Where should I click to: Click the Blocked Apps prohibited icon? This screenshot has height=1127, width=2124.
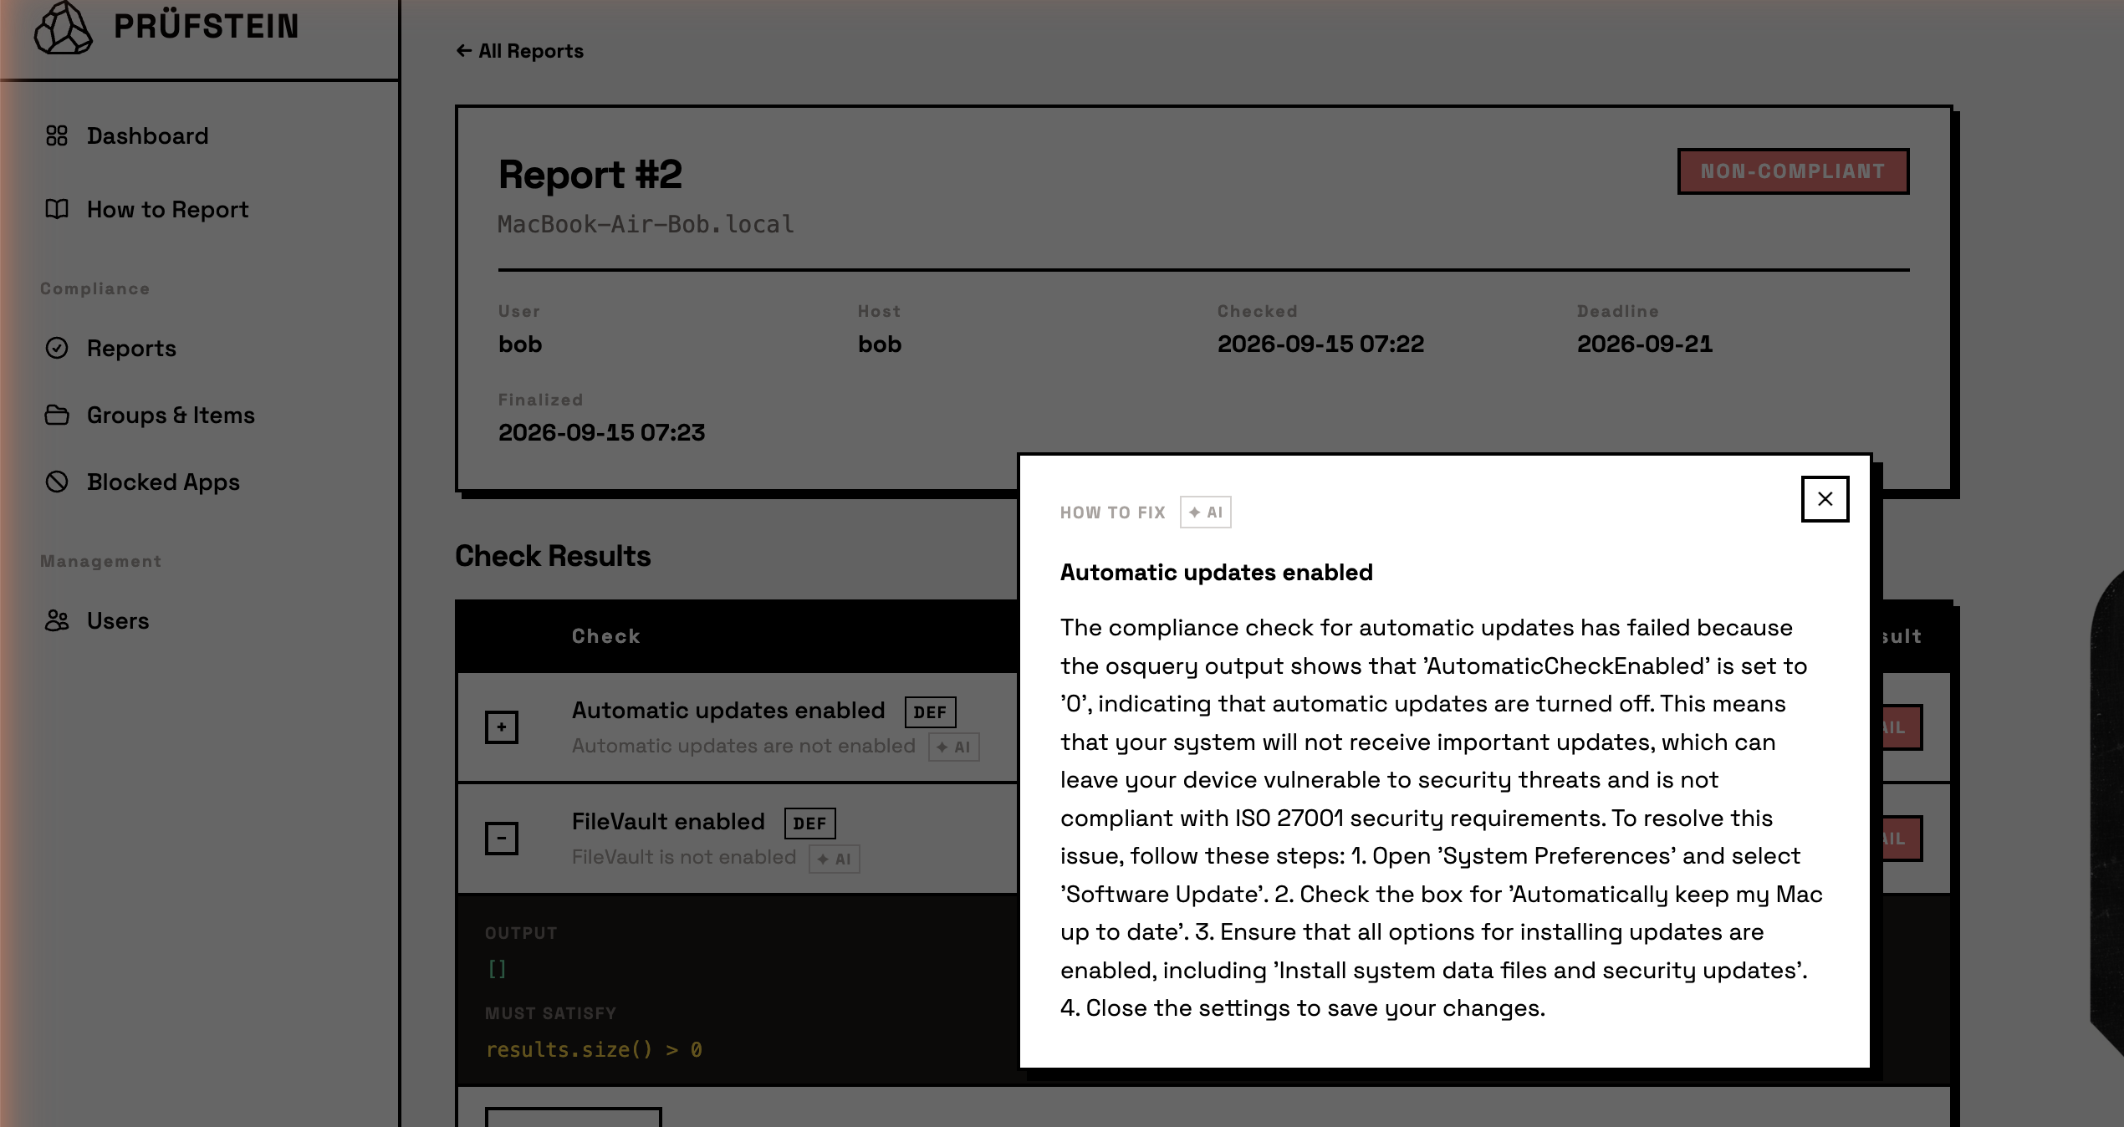click(x=57, y=482)
